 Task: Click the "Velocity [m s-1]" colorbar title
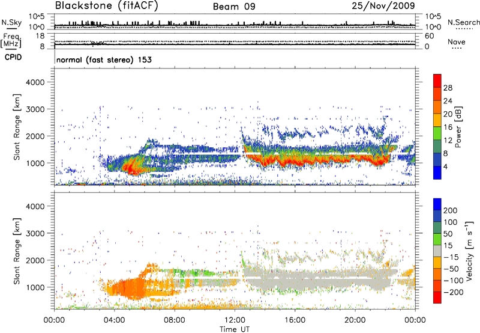(469, 251)
